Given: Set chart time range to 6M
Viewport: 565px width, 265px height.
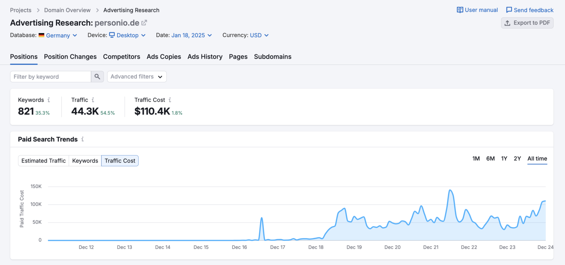Looking at the screenshot, I should (490, 158).
